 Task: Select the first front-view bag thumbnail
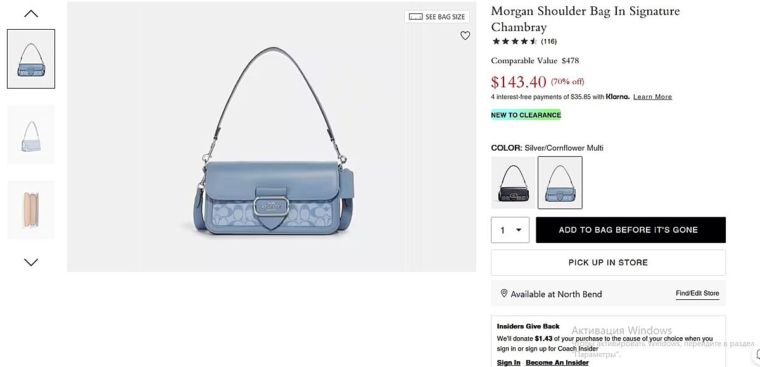pyautogui.click(x=31, y=59)
